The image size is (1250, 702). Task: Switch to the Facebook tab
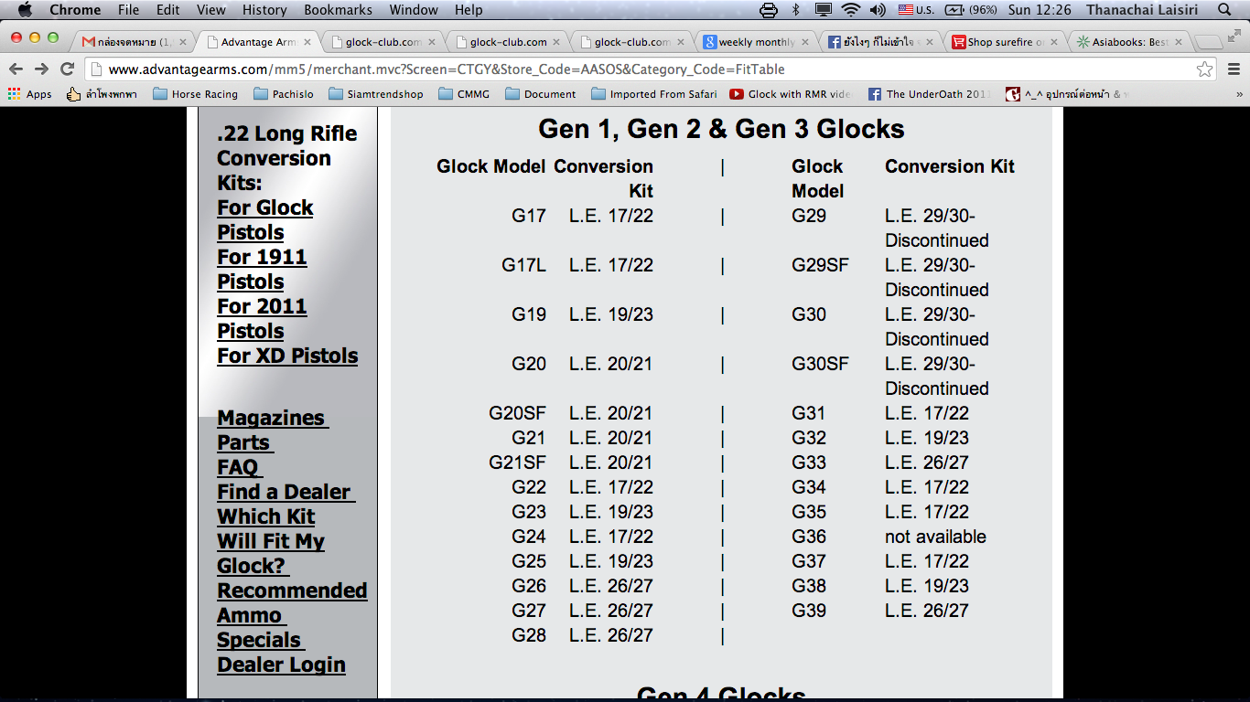click(880, 42)
